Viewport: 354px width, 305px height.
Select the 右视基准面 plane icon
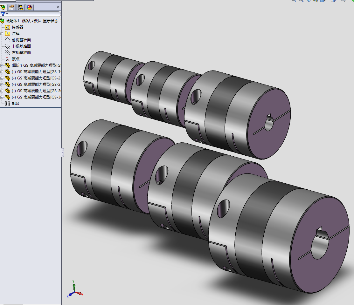pyautogui.click(x=8, y=52)
